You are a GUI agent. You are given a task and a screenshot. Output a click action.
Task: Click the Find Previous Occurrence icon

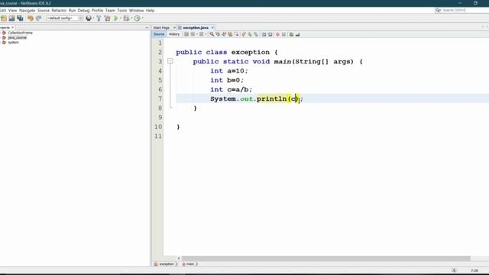218,34
